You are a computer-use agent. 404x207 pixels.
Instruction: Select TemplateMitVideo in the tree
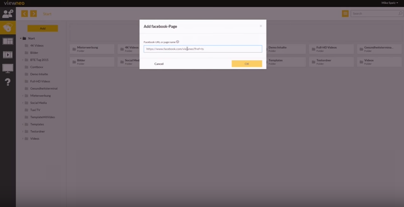(x=43, y=117)
